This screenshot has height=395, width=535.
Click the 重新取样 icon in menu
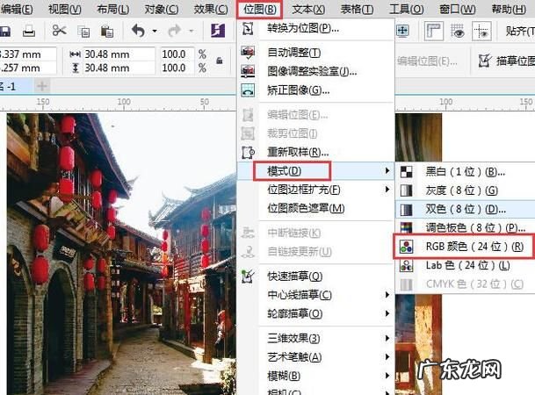tap(248, 152)
